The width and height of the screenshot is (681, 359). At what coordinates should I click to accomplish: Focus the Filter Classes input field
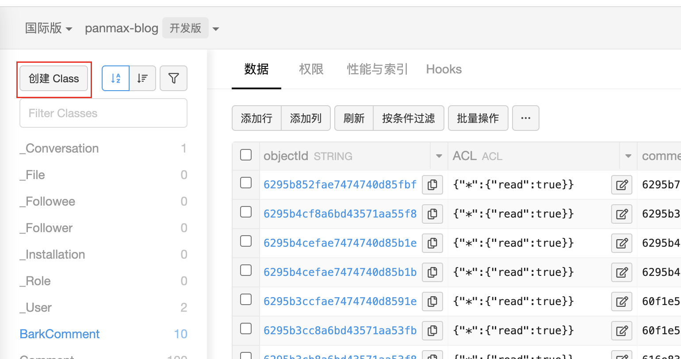[x=103, y=113]
